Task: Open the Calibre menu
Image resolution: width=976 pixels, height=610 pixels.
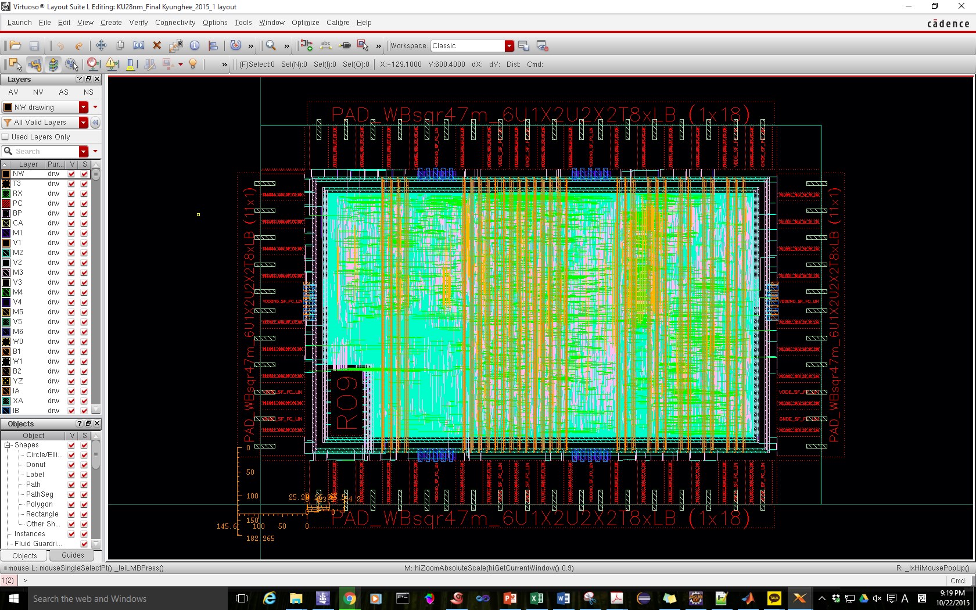Action: 338,23
